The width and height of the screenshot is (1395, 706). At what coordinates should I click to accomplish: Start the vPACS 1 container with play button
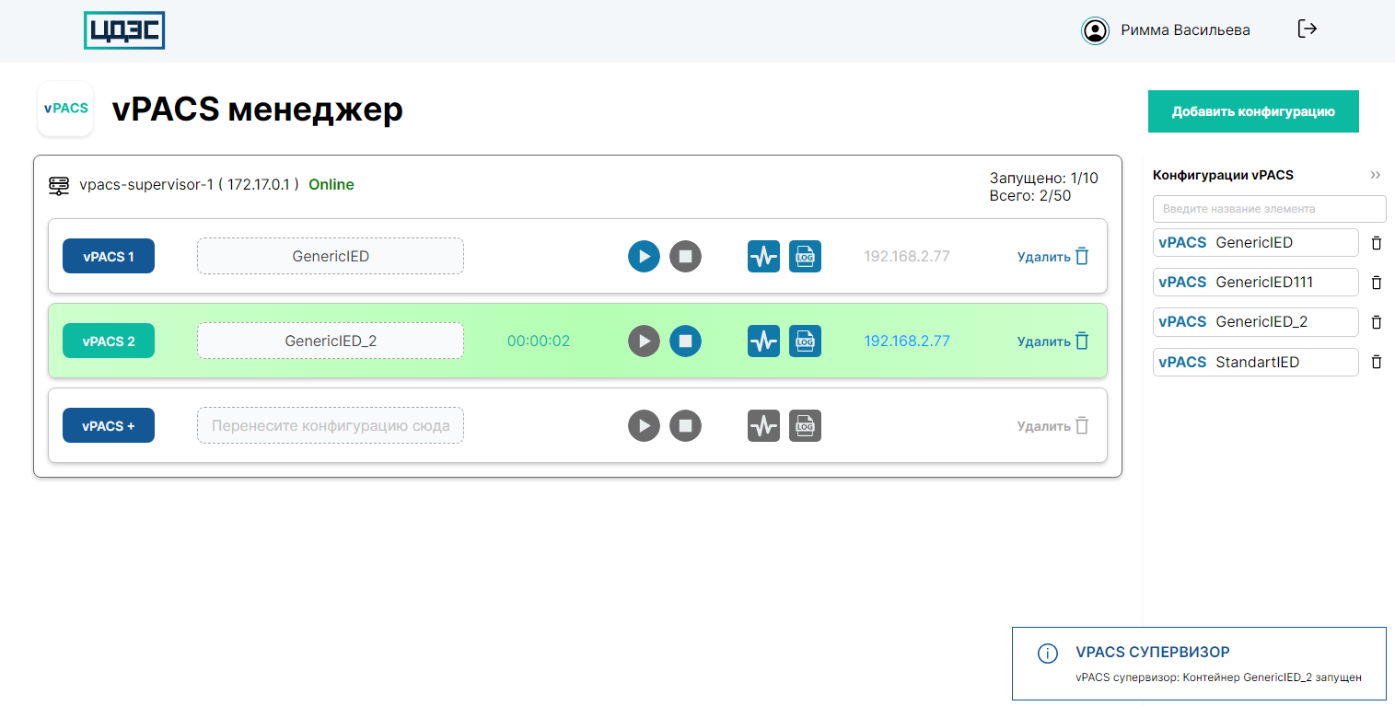coord(644,256)
